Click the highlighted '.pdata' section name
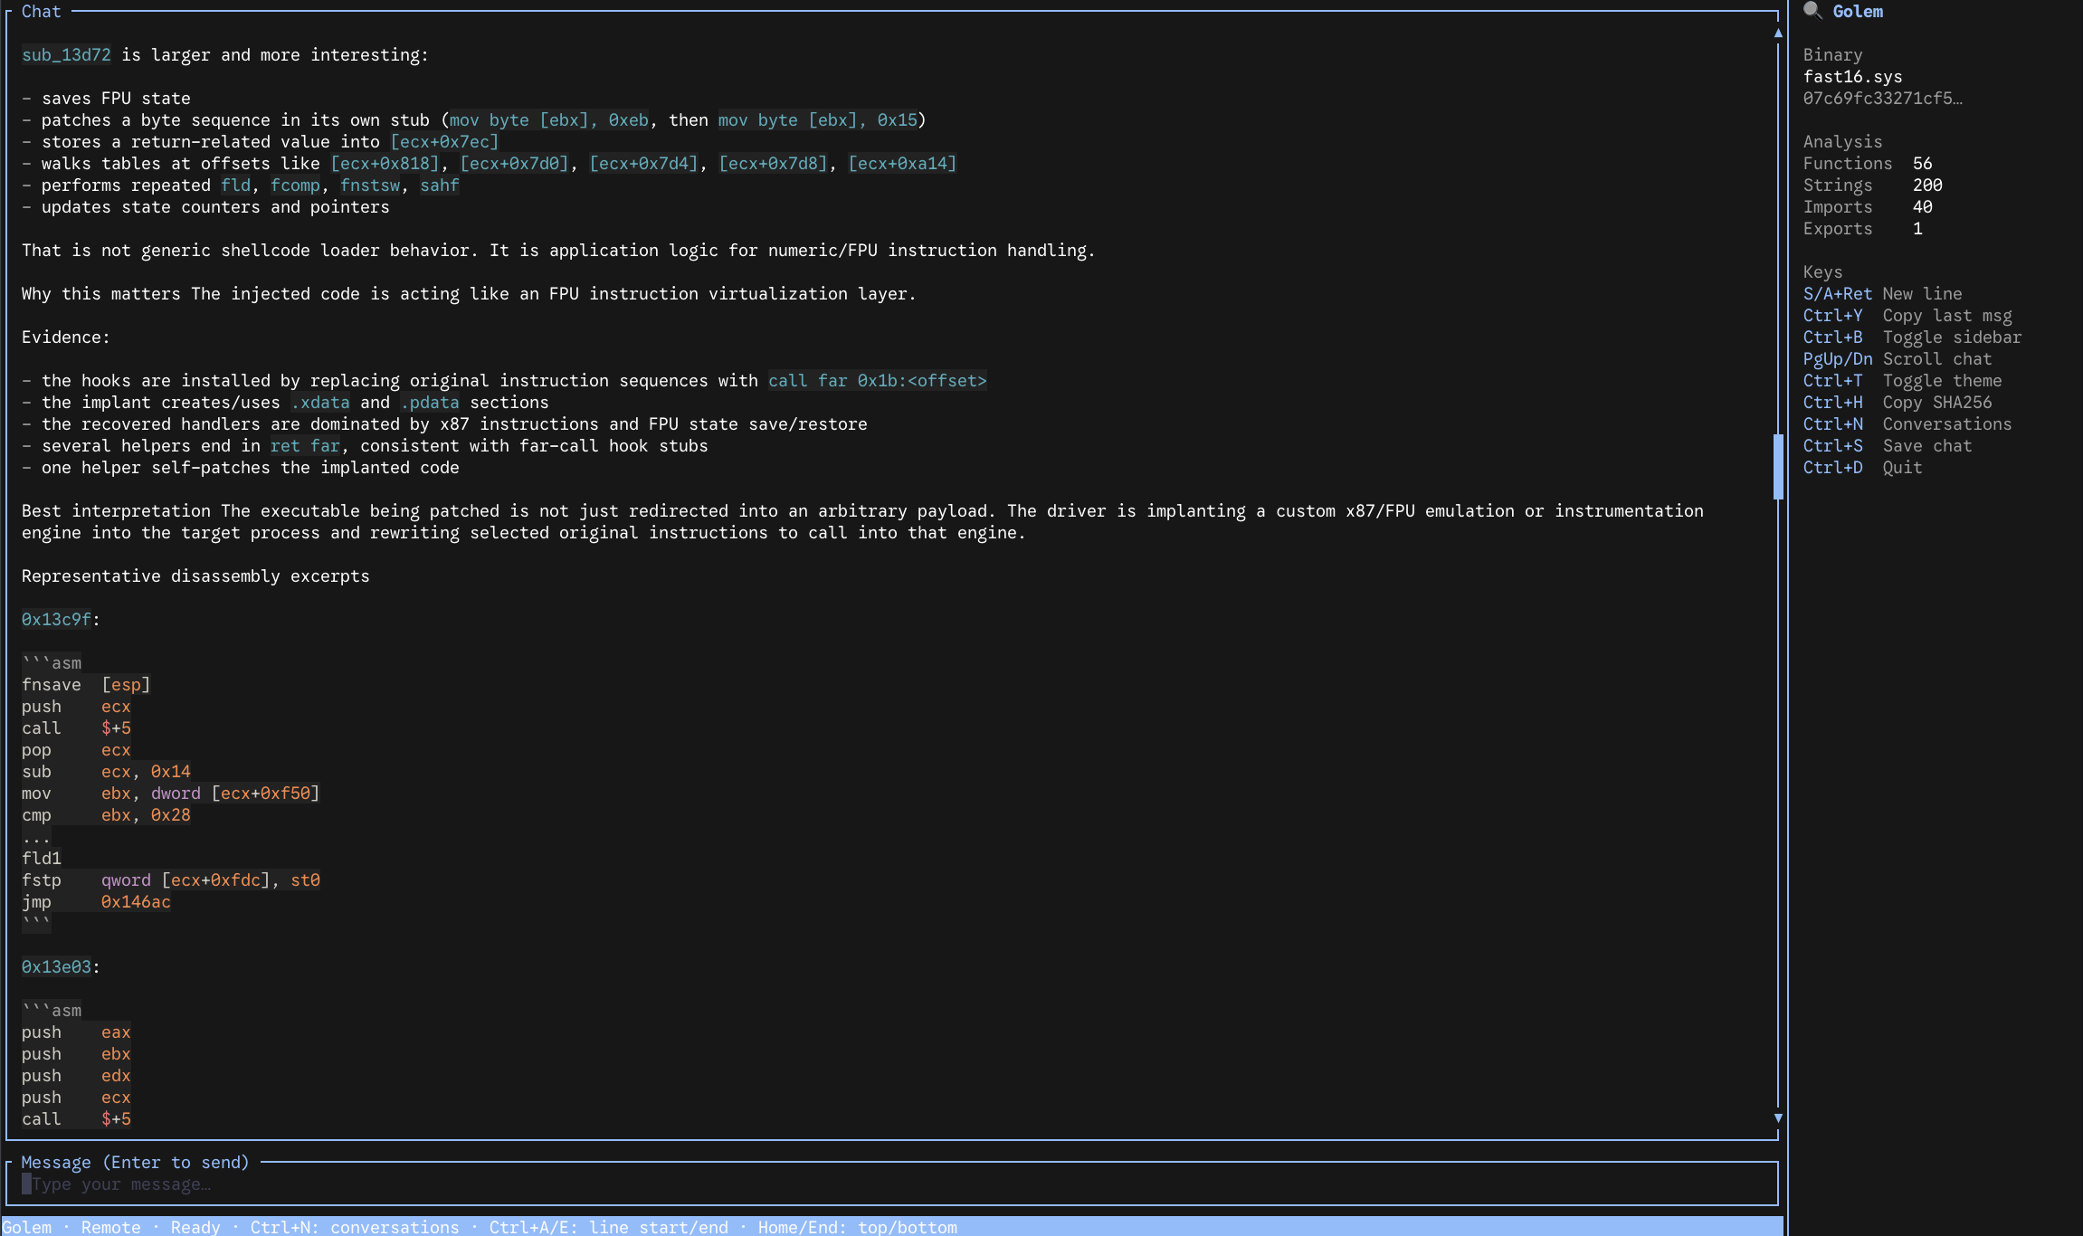Image resolution: width=2083 pixels, height=1236 pixels. [430, 403]
